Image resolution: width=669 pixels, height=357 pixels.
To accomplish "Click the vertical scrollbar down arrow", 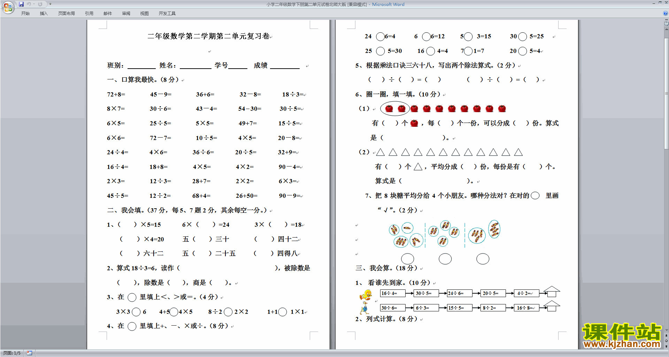I will click(666, 330).
